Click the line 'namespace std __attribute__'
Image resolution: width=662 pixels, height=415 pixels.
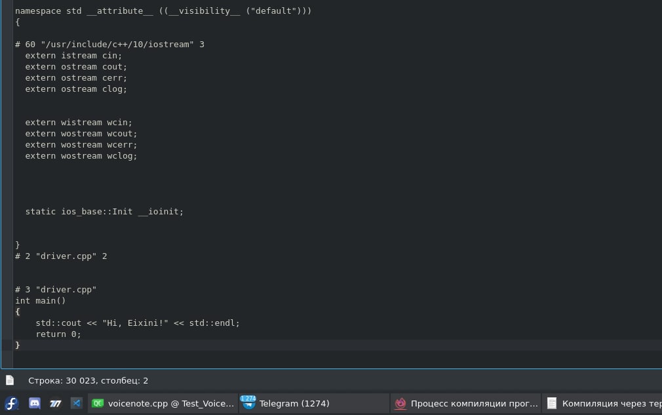(163, 11)
